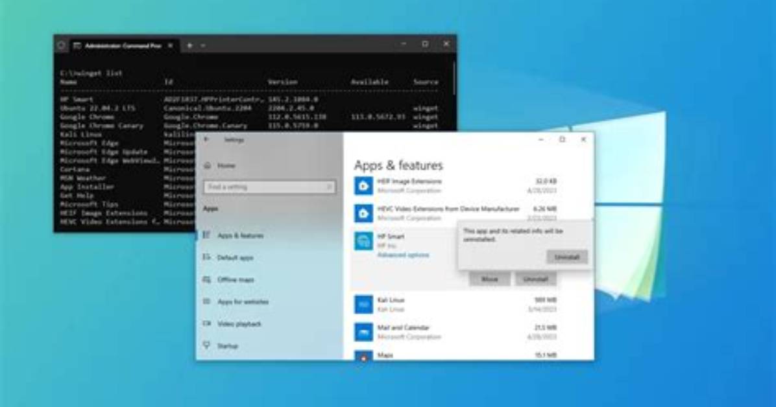Click the terminal shield icon in the title bar
The width and height of the screenshot is (776, 407).
click(x=62, y=45)
